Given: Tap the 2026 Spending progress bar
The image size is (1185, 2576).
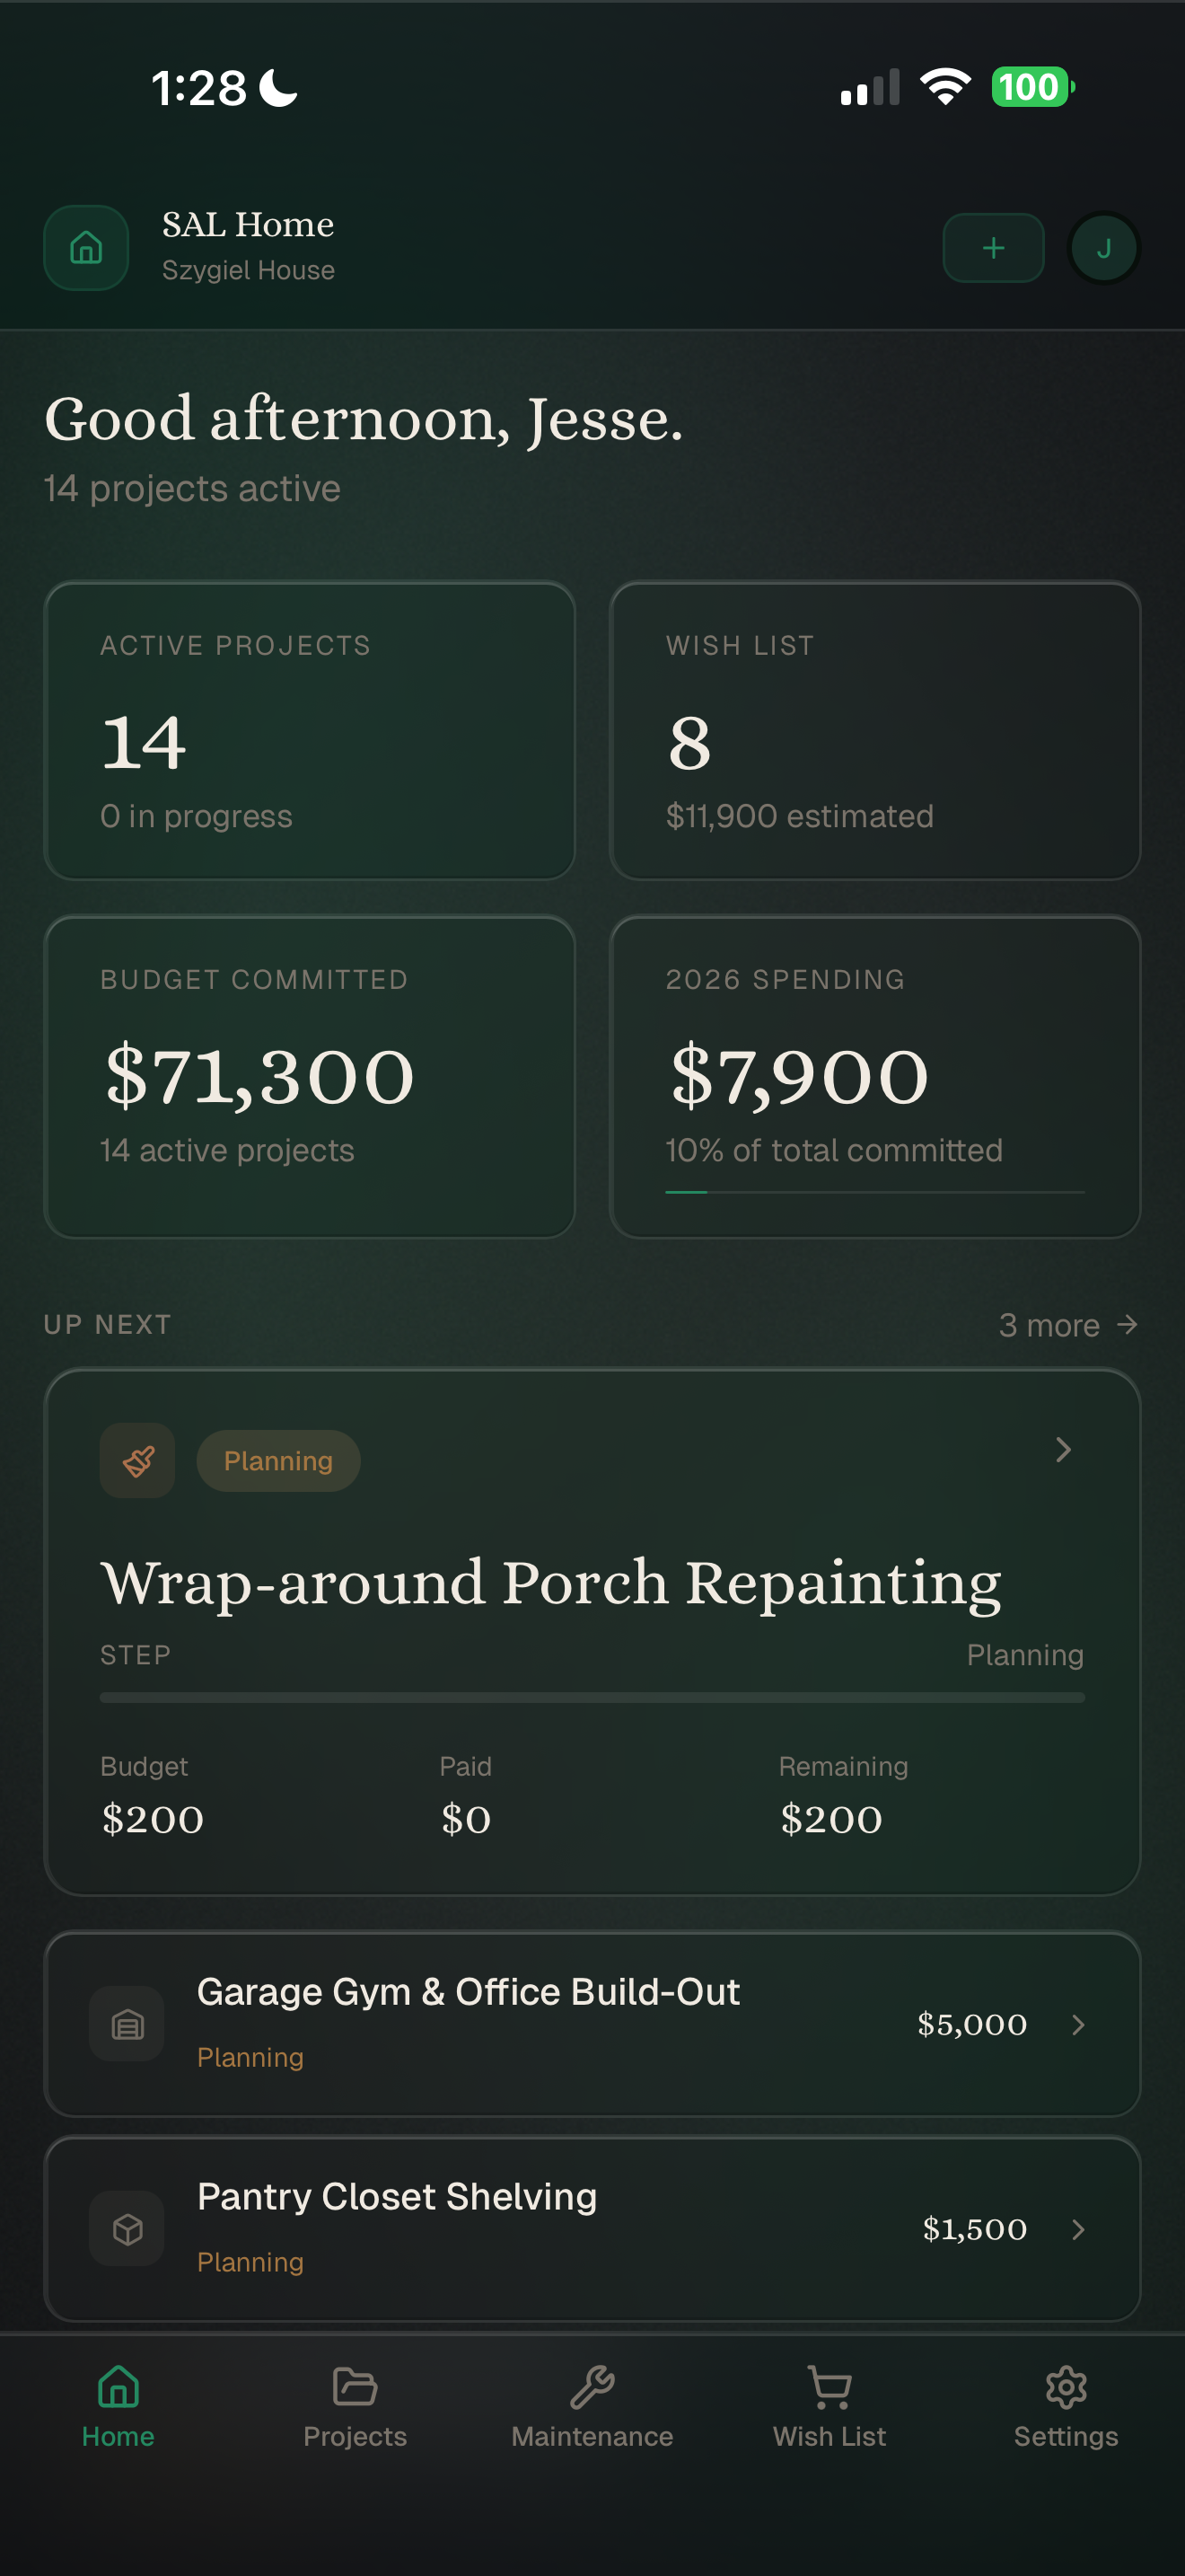Looking at the screenshot, I should coord(874,1192).
